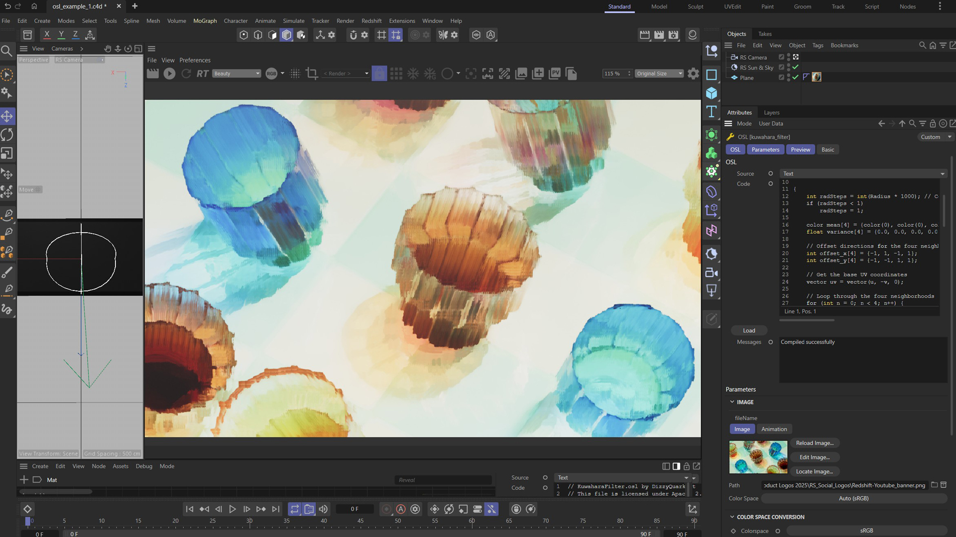Screen dimensions: 956x537
Task: Open the Beauty AOV dropdown
Action: coord(237,74)
